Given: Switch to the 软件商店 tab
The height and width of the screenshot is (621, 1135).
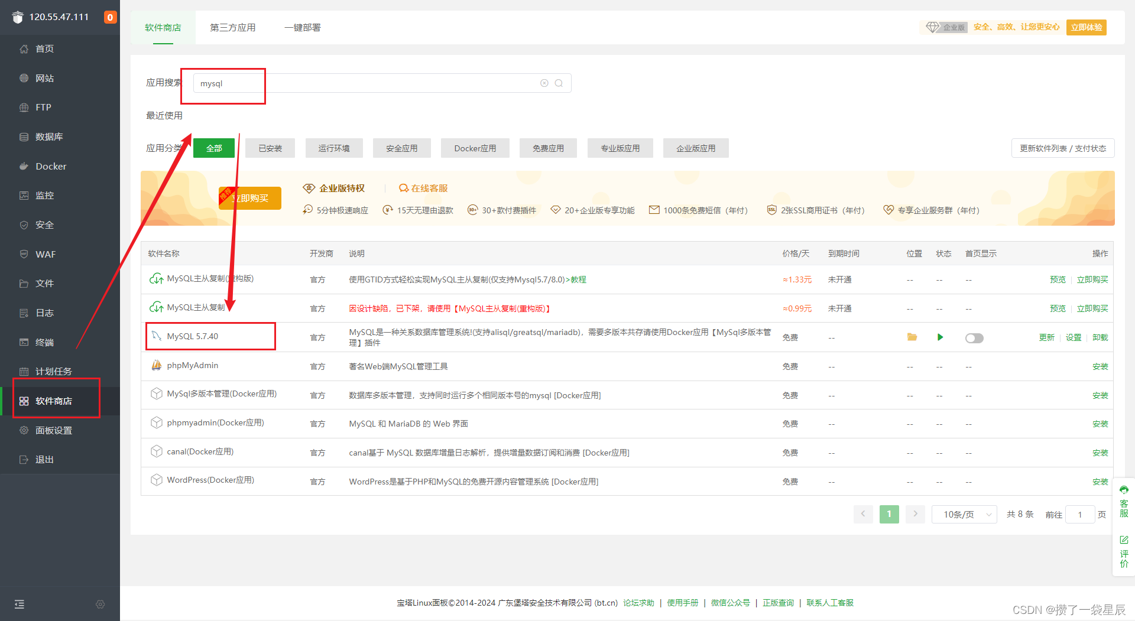Looking at the screenshot, I should (x=163, y=28).
